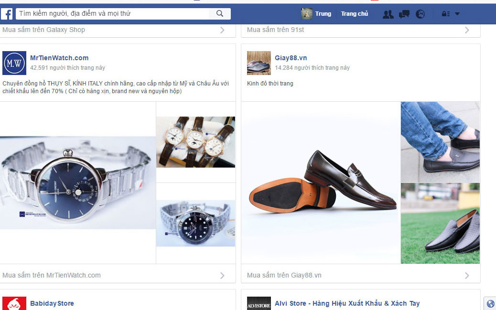496x310 pixels.
Task: Expand the Mua sắm trên MrTienWatch.com chevron
Action: 222,276
